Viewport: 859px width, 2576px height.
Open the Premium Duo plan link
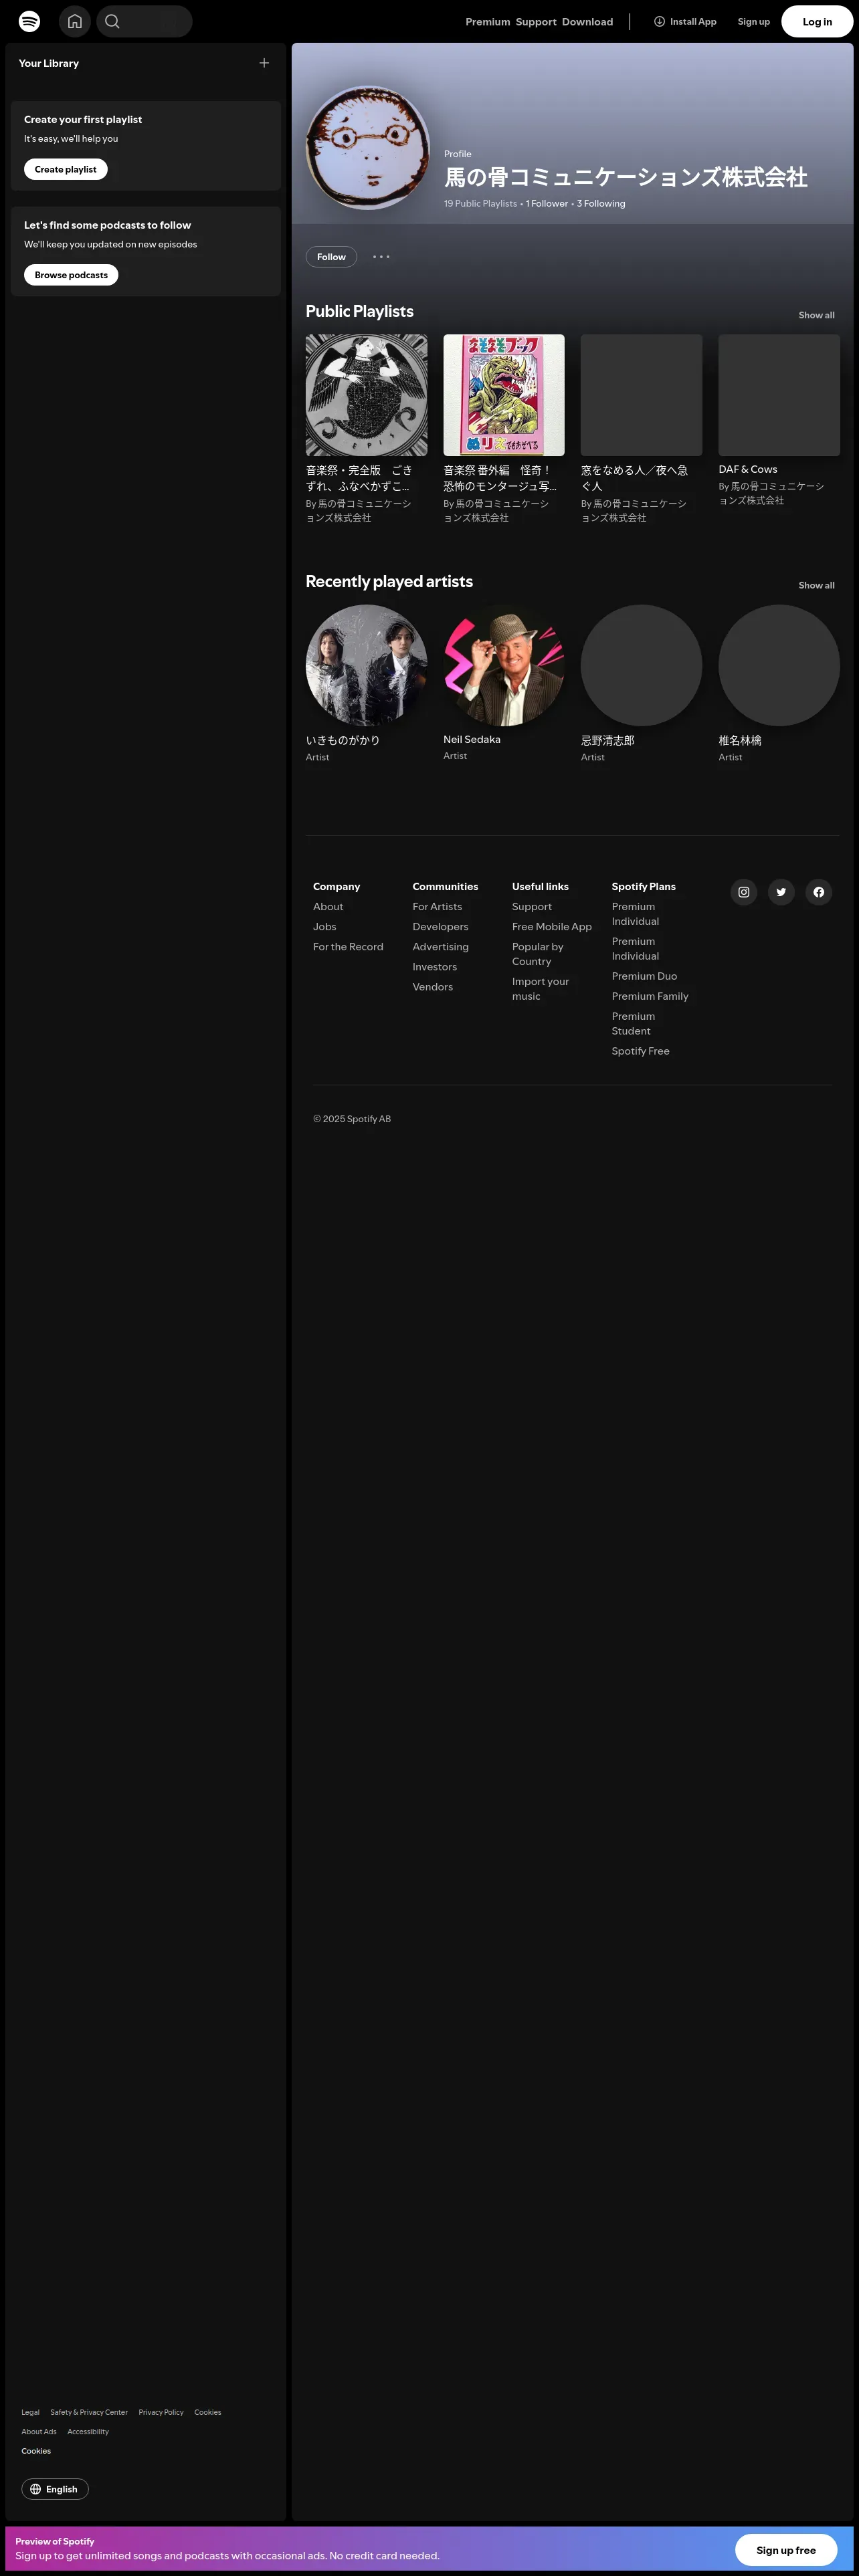[x=644, y=977]
